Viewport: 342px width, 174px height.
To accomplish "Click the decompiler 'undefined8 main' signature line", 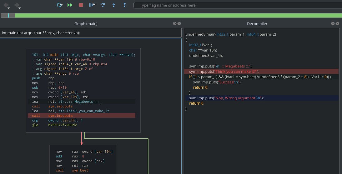I will point(230,34).
